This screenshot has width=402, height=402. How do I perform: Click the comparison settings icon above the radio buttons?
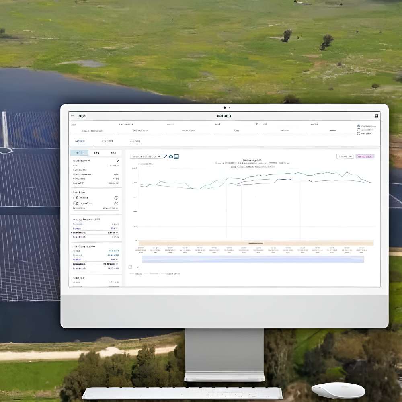pyautogui.click(x=358, y=125)
